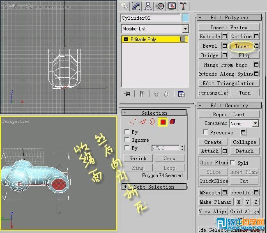The height and width of the screenshot is (233, 267).
Task: Click the Grow selection button
Action: 169,158
